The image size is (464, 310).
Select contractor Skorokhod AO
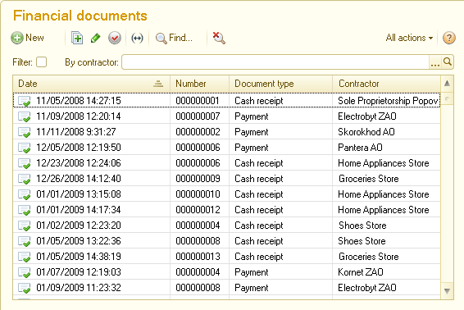click(x=366, y=132)
